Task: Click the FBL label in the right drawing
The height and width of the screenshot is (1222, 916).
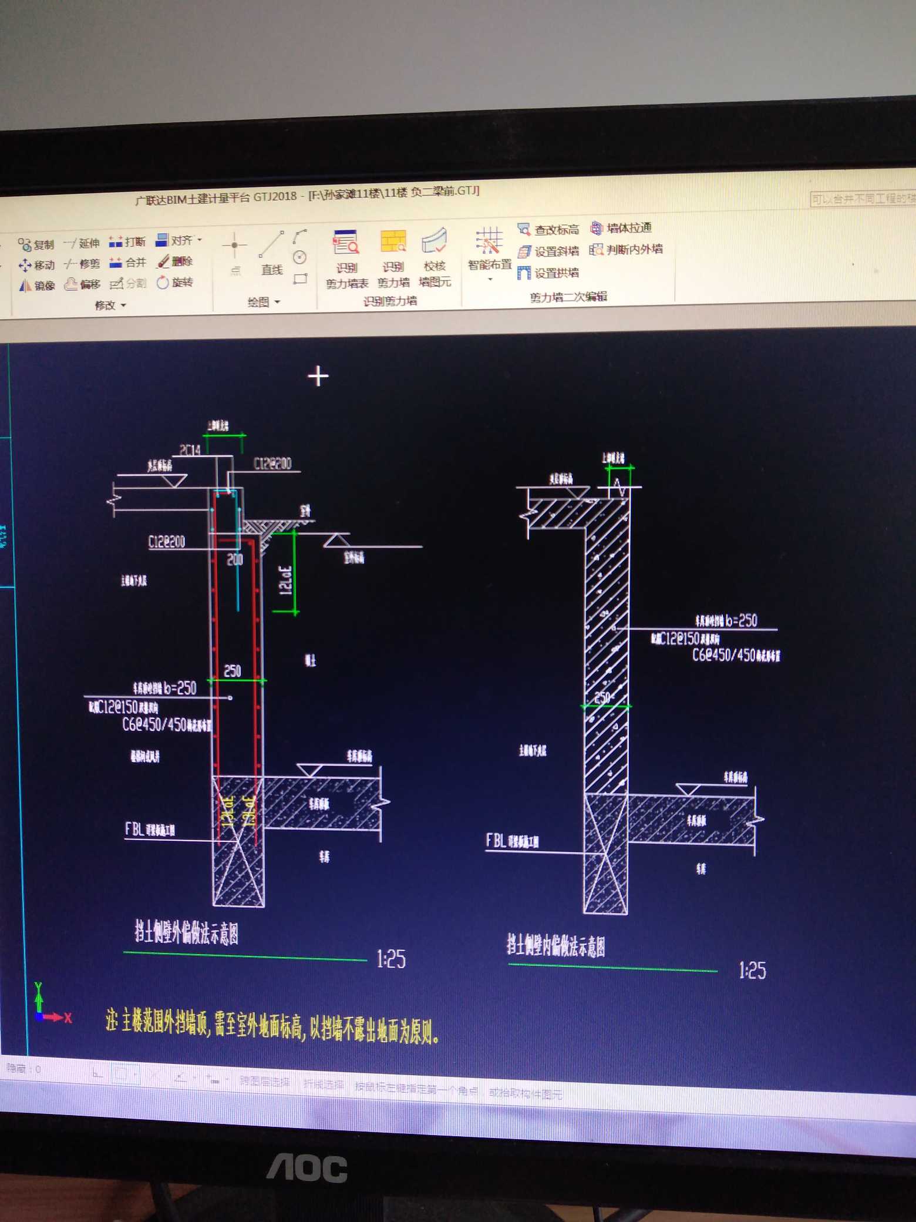Action: tap(496, 841)
